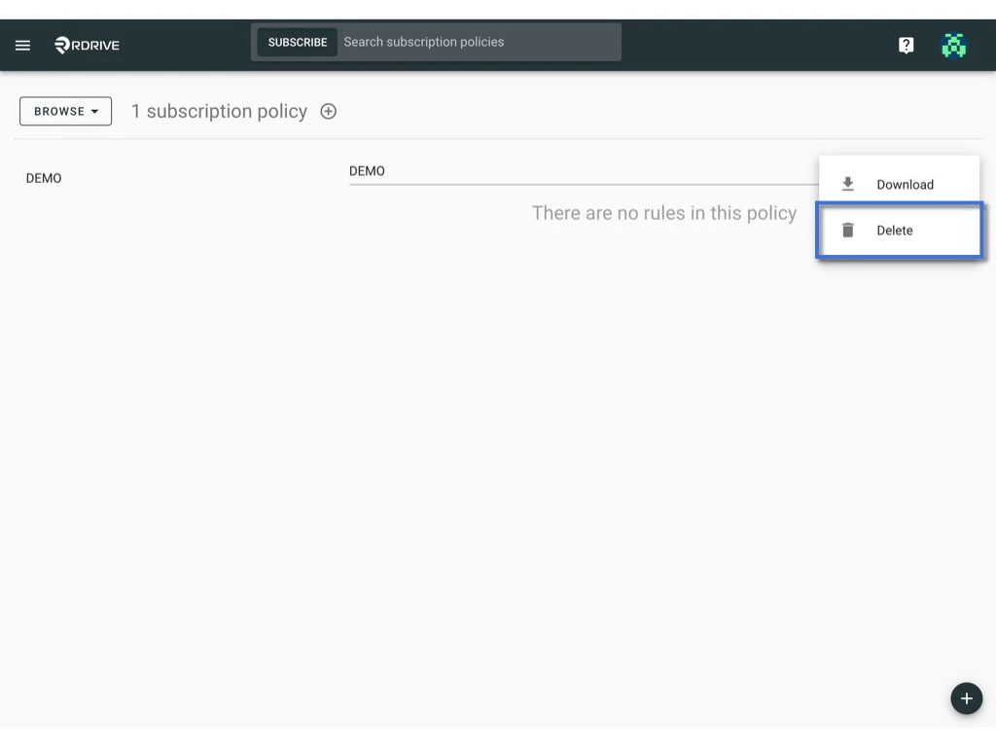The width and height of the screenshot is (996, 747).
Task: Select the DEMO policy in the sidebar
Action: pos(44,178)
